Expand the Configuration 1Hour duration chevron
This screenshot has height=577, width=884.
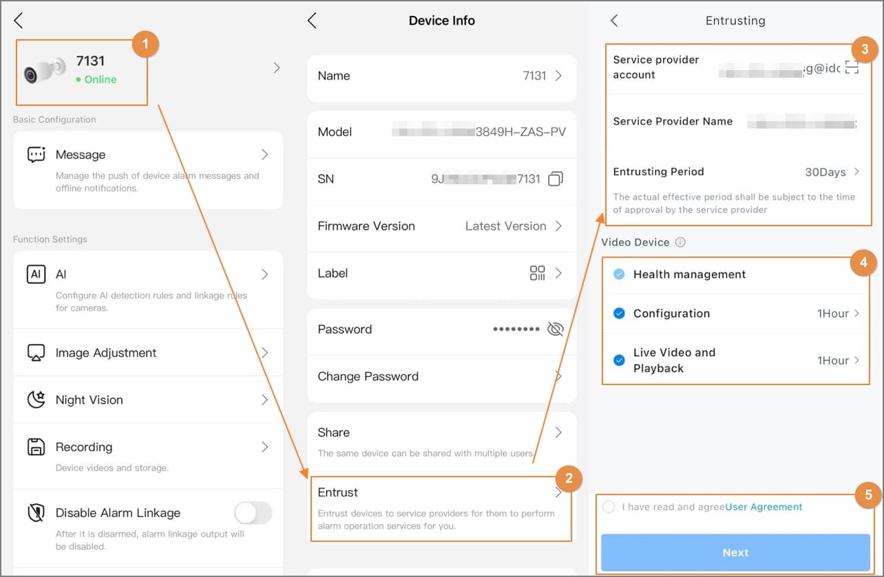coord(857,314)
